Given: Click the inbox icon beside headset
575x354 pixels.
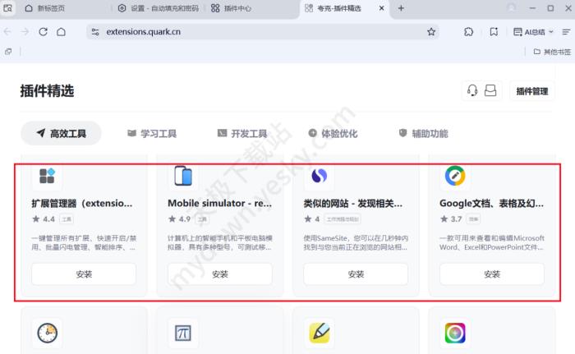Looking at the screenshot, I should point(490,91).
